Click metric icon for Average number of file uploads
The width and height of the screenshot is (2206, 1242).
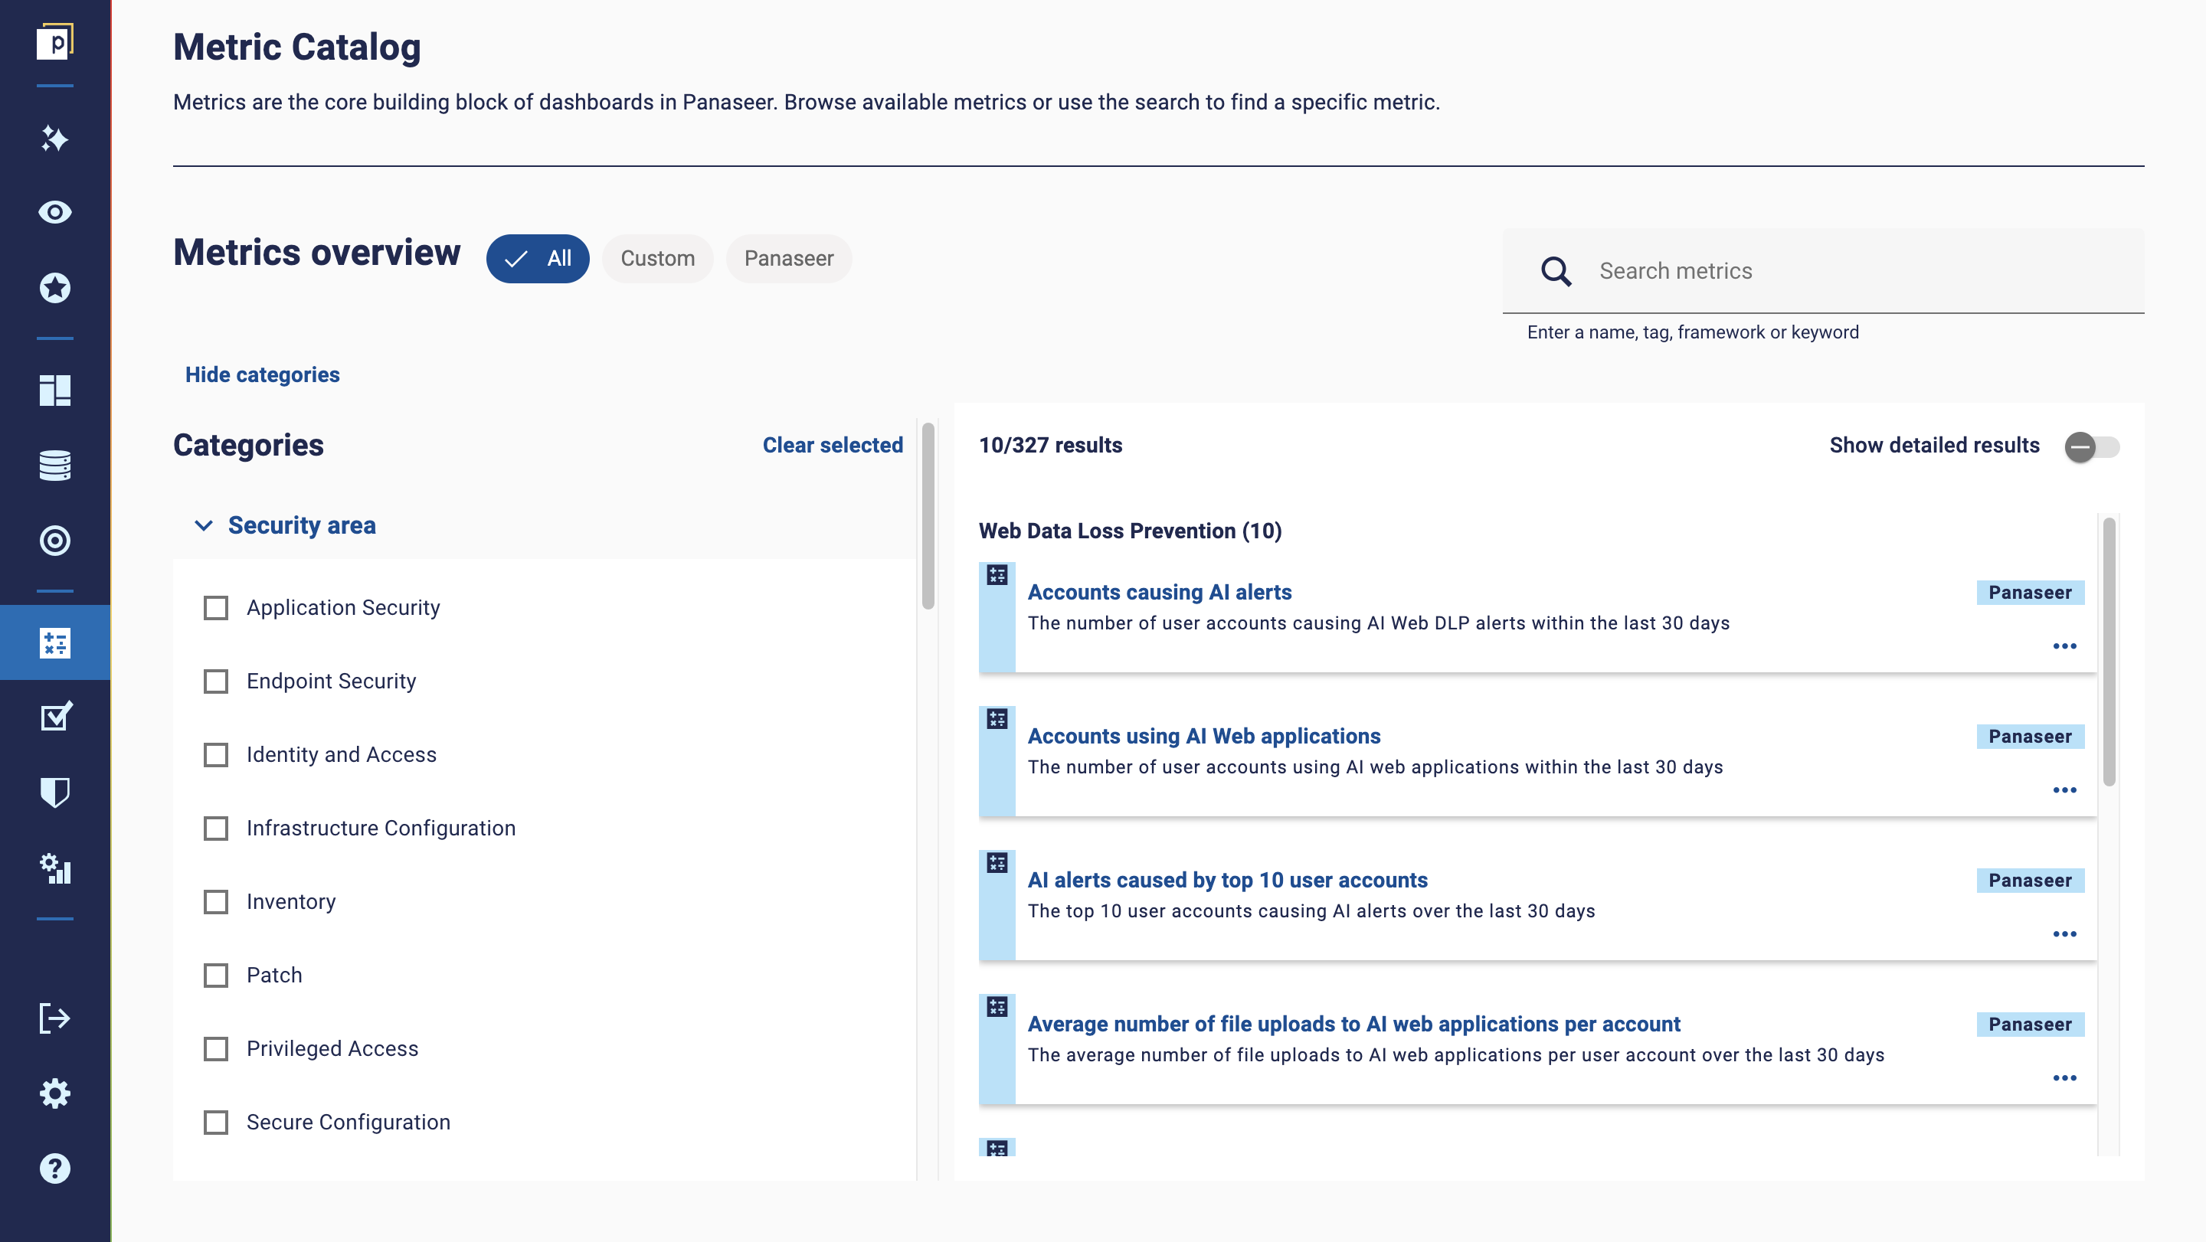pos(997,1007)
